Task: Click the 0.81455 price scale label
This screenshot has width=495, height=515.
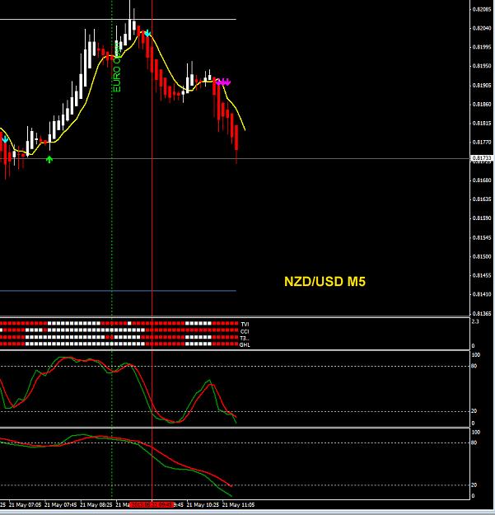Action: click(x=482, y=275)
